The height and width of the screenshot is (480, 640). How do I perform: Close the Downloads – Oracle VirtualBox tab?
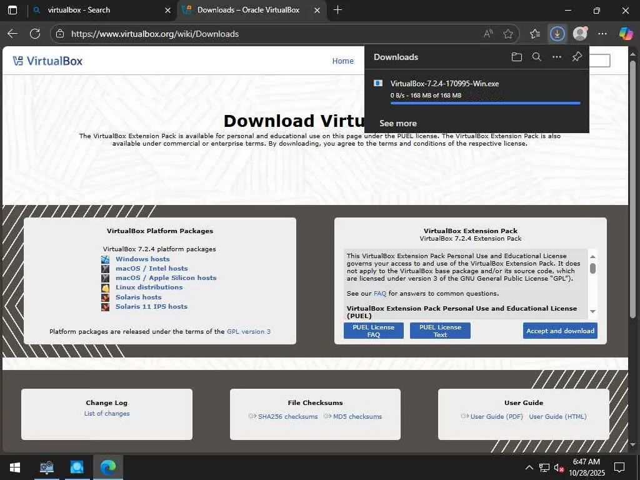[x=317, y=10]
